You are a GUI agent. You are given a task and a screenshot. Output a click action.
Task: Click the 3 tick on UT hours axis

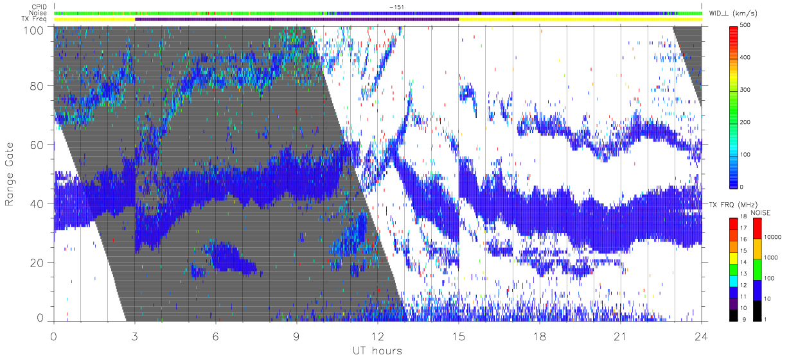click(x=135, y=336)
